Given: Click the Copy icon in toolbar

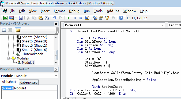Looking at the screenshot, I should click(x=34, y=18).
